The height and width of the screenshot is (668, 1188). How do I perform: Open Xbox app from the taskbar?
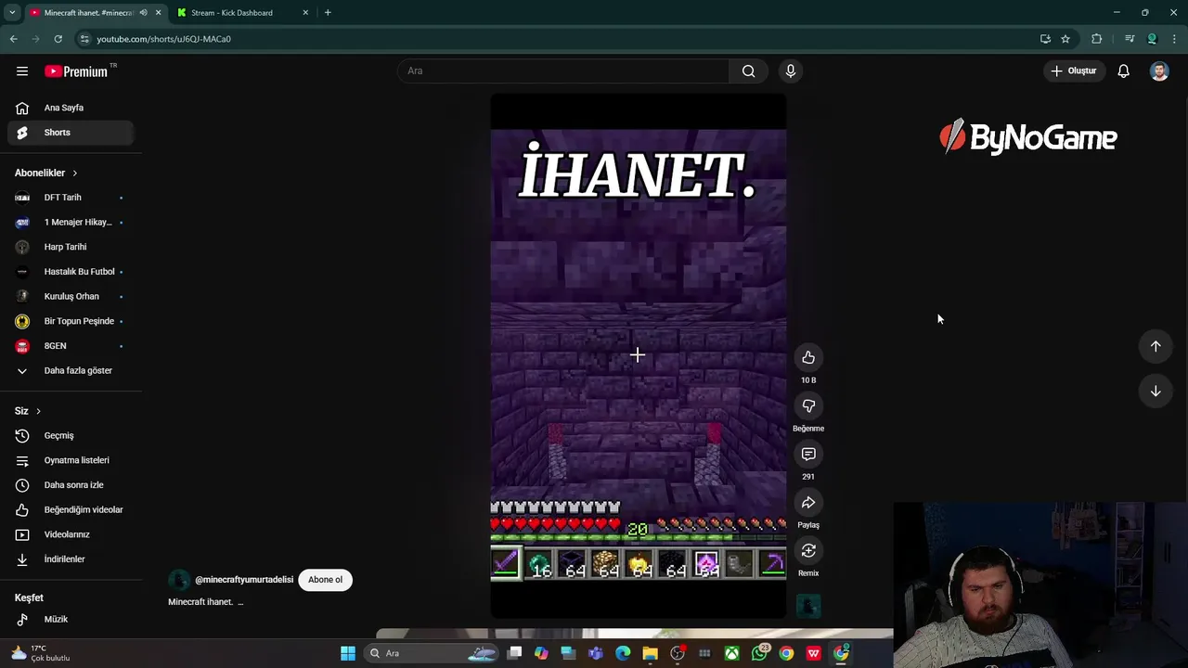click(732, 653)
